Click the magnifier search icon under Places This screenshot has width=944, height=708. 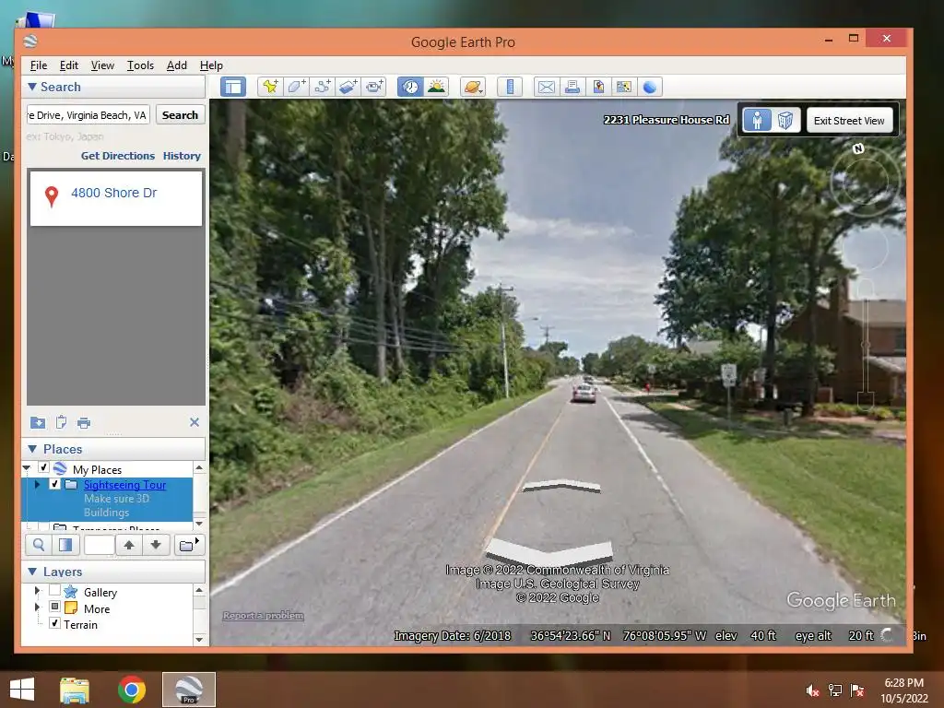tap(39, 546)
